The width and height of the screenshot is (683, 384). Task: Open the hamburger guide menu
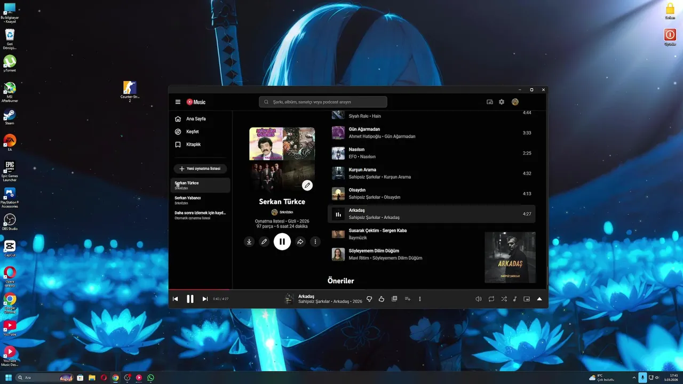pyautogui.click(x=178, y=102)
